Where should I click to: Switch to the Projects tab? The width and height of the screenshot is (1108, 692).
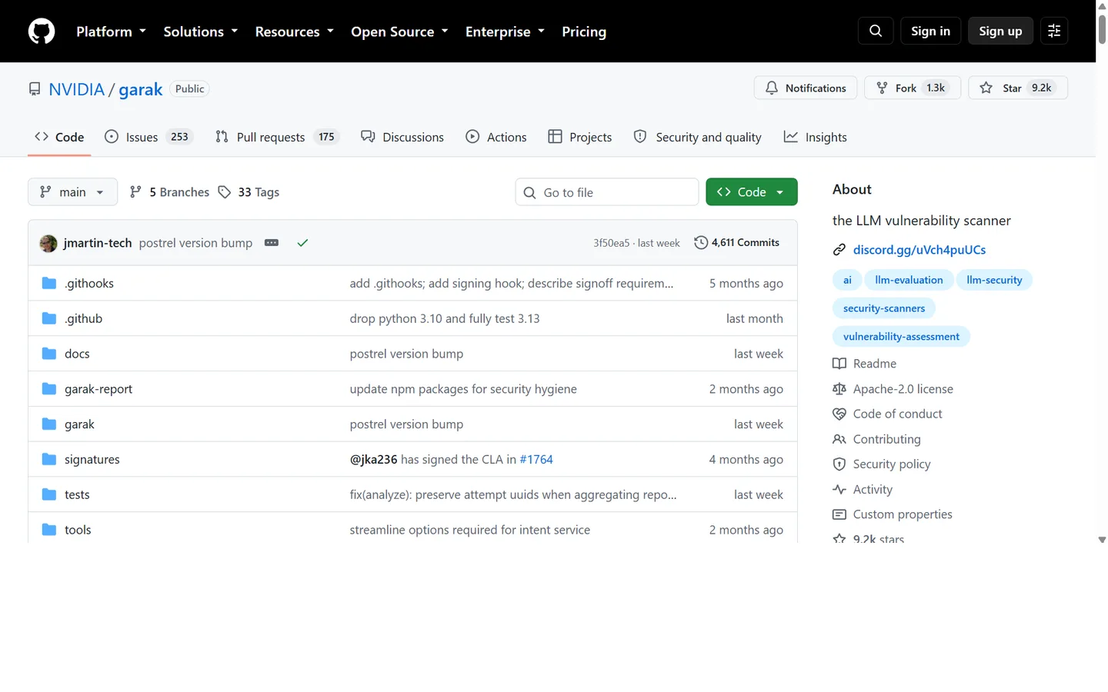click(x=580, y=137)
